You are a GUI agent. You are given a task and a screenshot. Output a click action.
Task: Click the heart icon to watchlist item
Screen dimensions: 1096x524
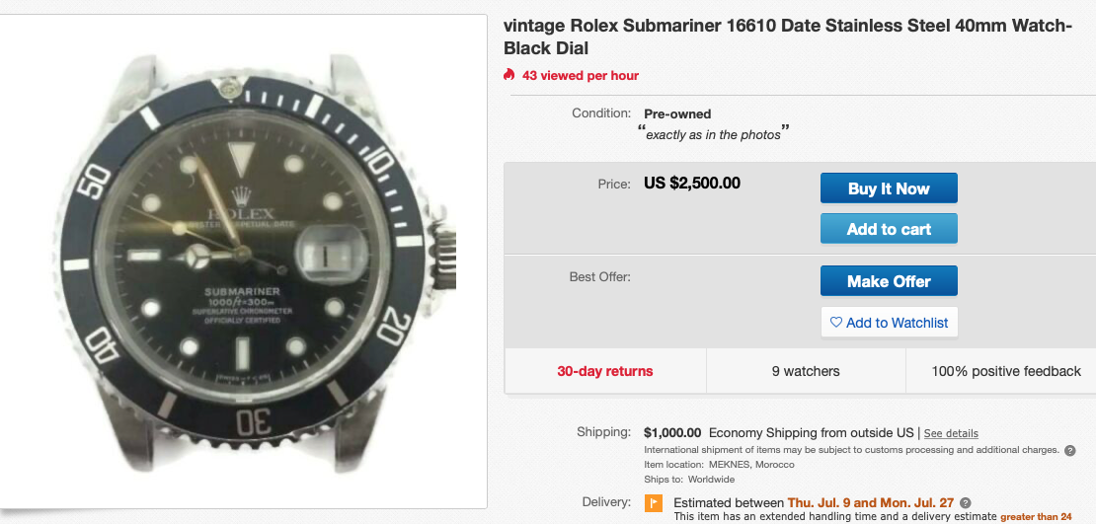tap(836, 323)
